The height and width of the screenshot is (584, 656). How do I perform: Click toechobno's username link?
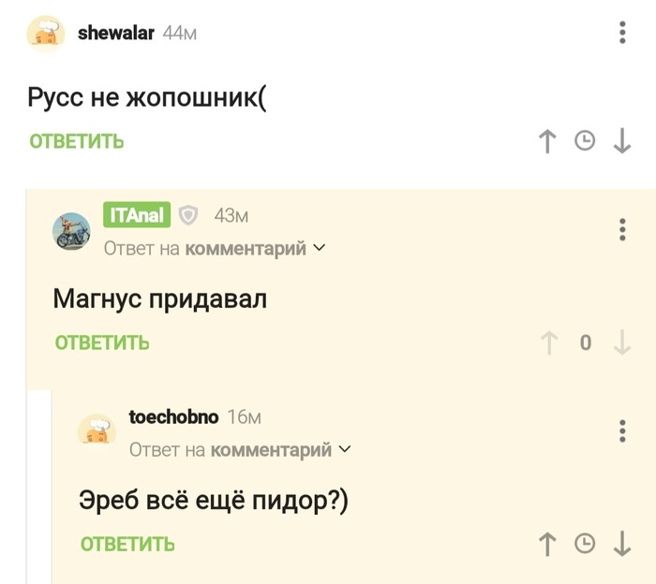[x=173, y=417]
